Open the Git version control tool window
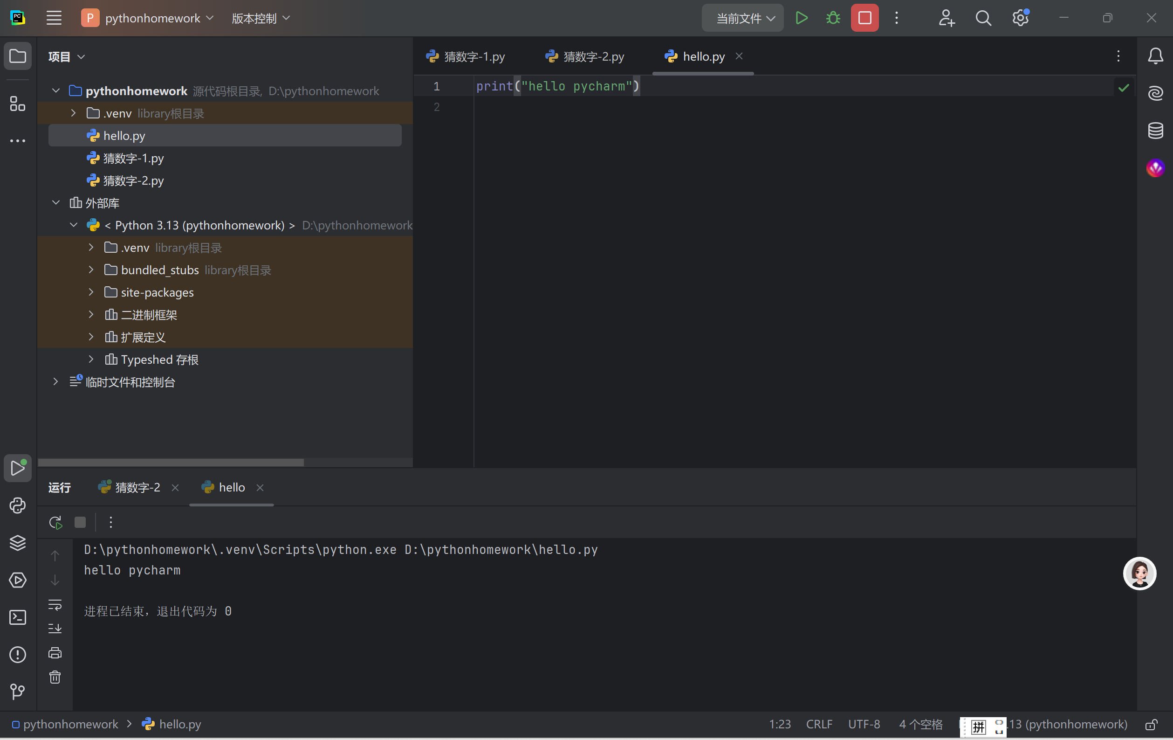This screenshot has width=1173, height=740. (18, 691)
